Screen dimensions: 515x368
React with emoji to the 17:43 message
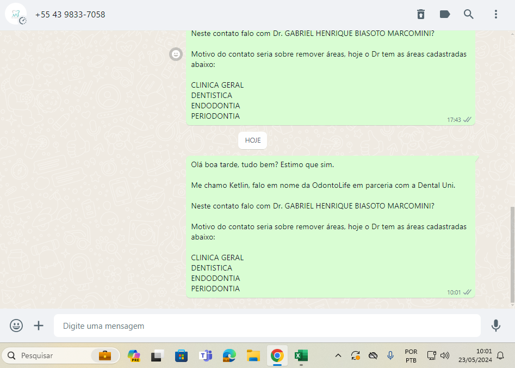click(176, 54)
